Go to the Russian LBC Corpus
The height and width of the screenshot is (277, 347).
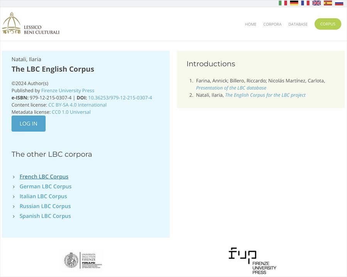45,206
